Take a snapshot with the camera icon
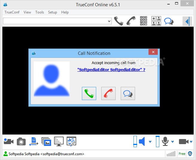 click(21, 141)
